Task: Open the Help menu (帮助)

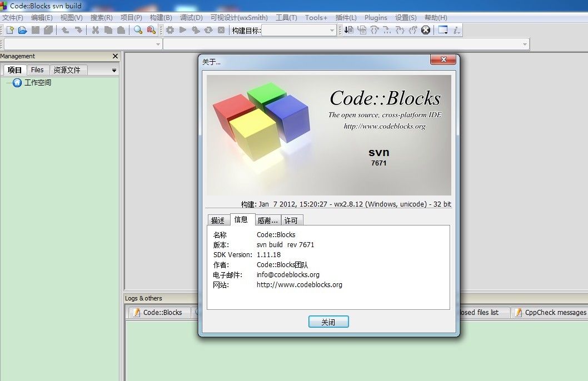Action: point(436,18)
